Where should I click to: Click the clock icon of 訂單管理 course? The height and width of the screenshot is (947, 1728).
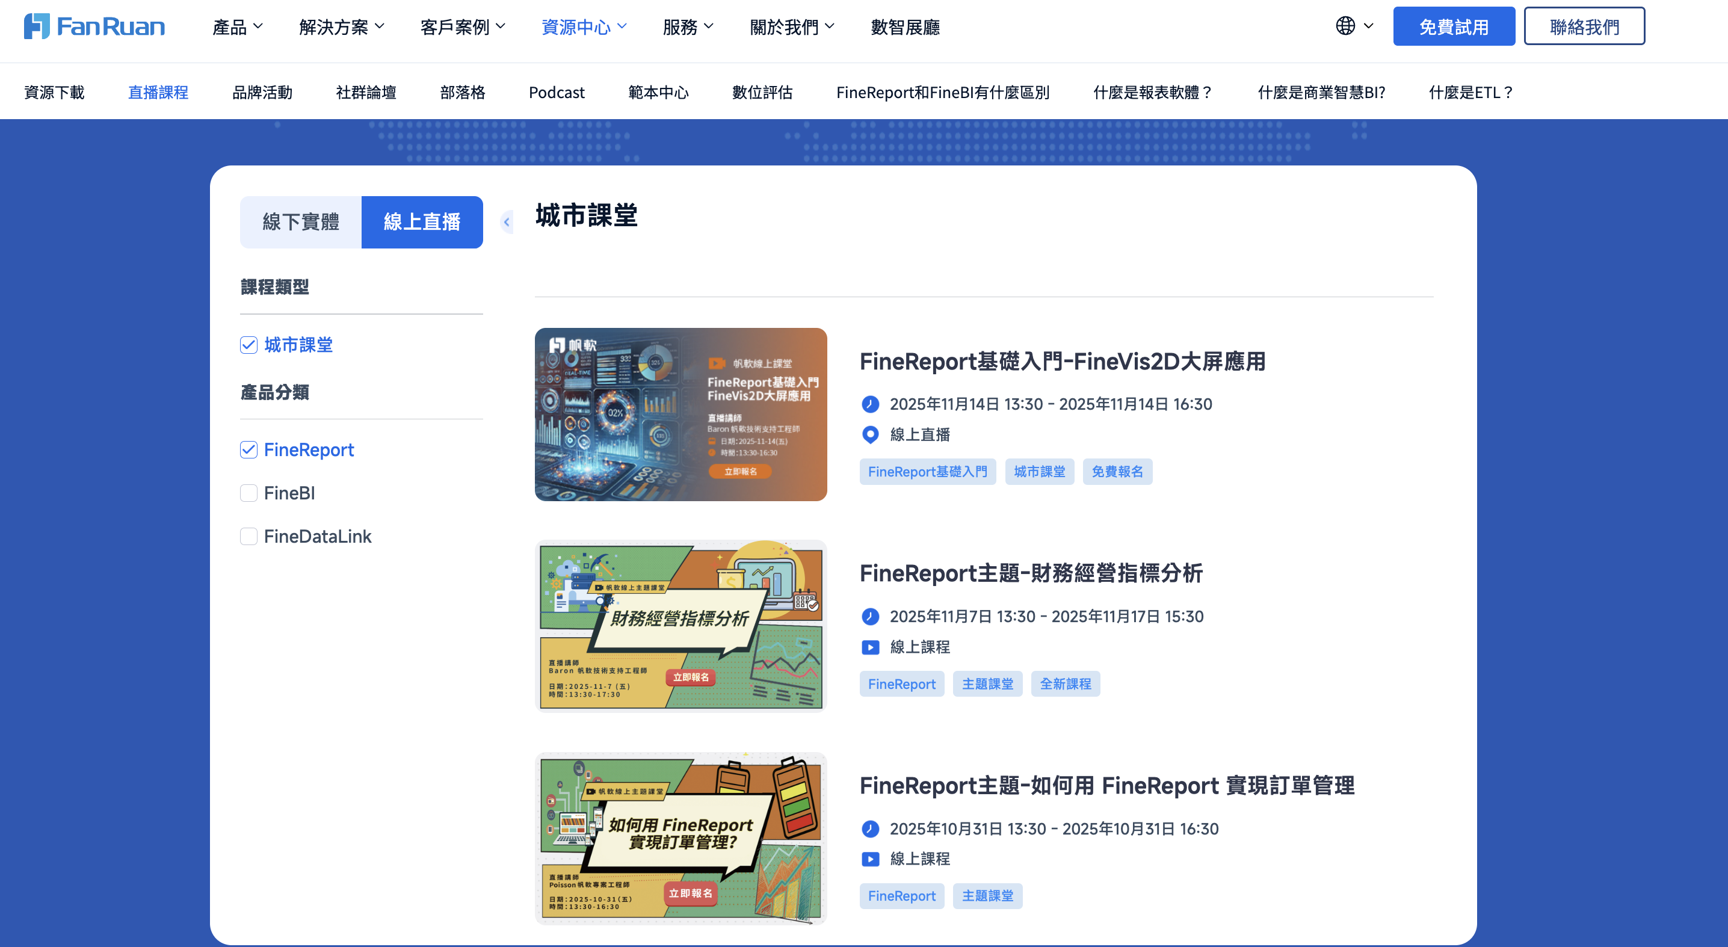point(870,829)
